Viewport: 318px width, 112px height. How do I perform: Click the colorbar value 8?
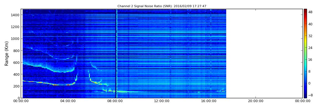pos(309,72)
